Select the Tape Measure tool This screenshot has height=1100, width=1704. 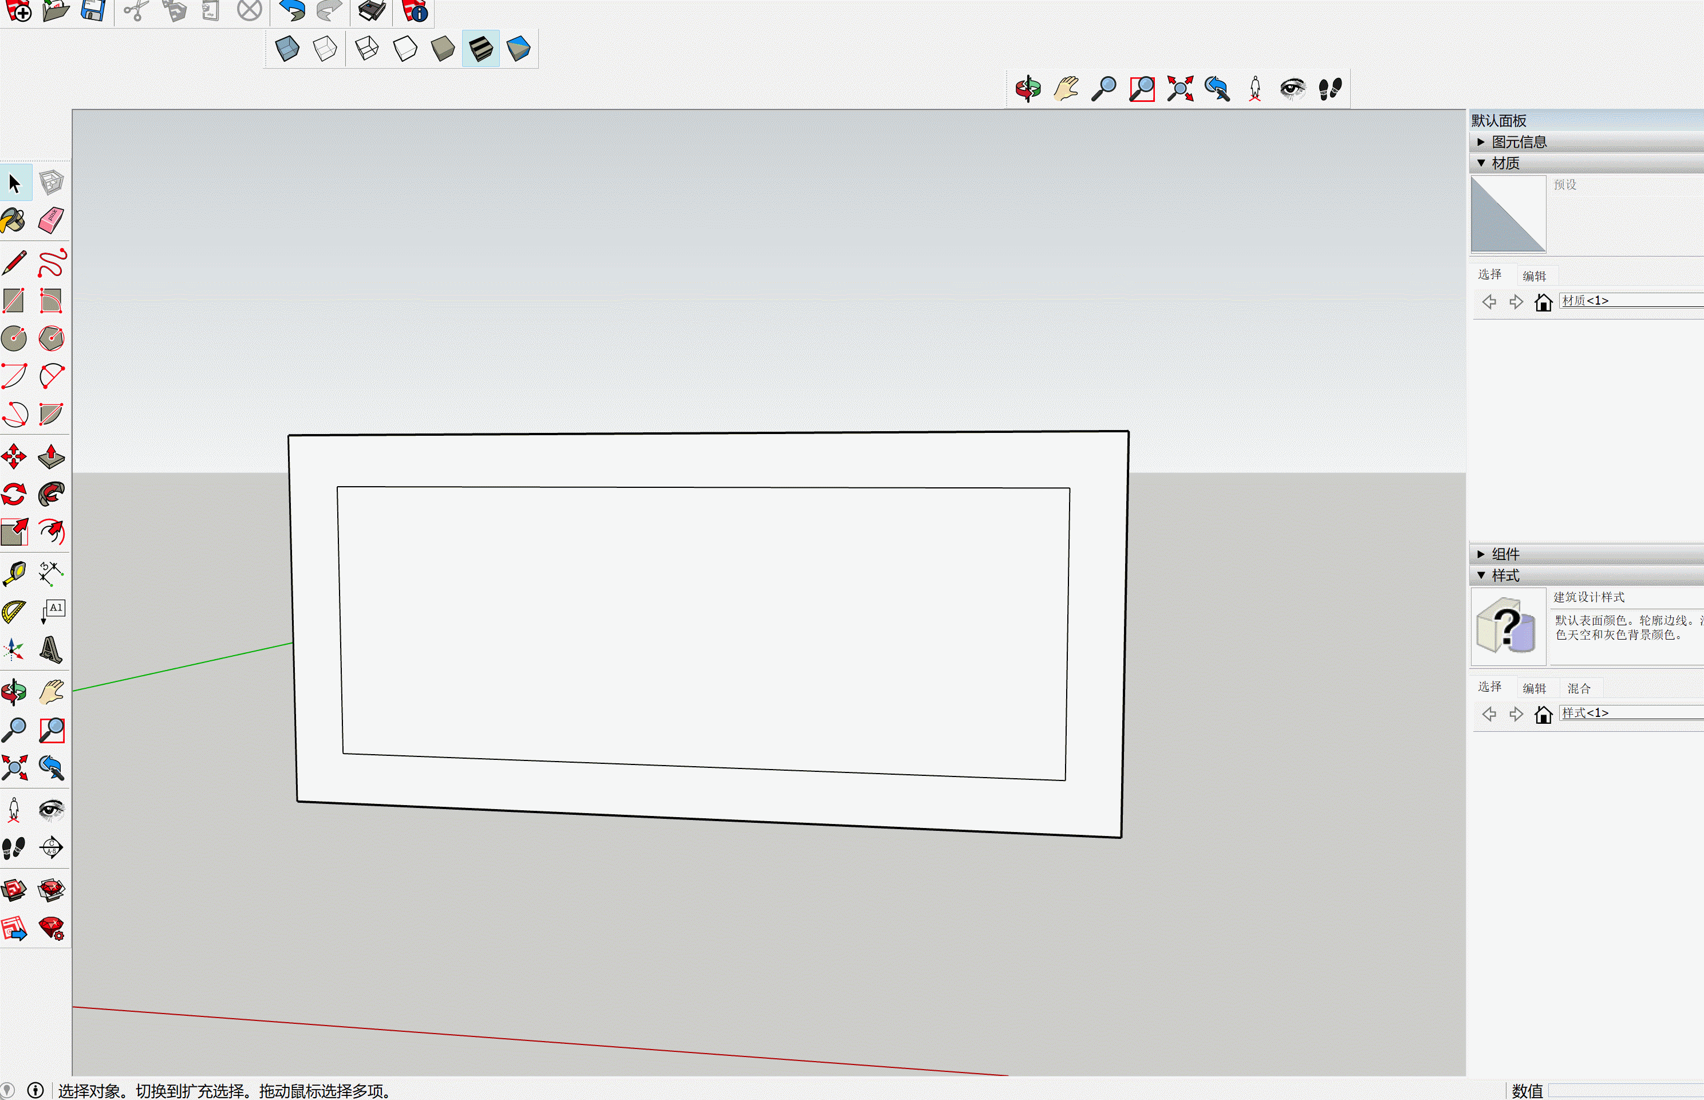point(14,573)
